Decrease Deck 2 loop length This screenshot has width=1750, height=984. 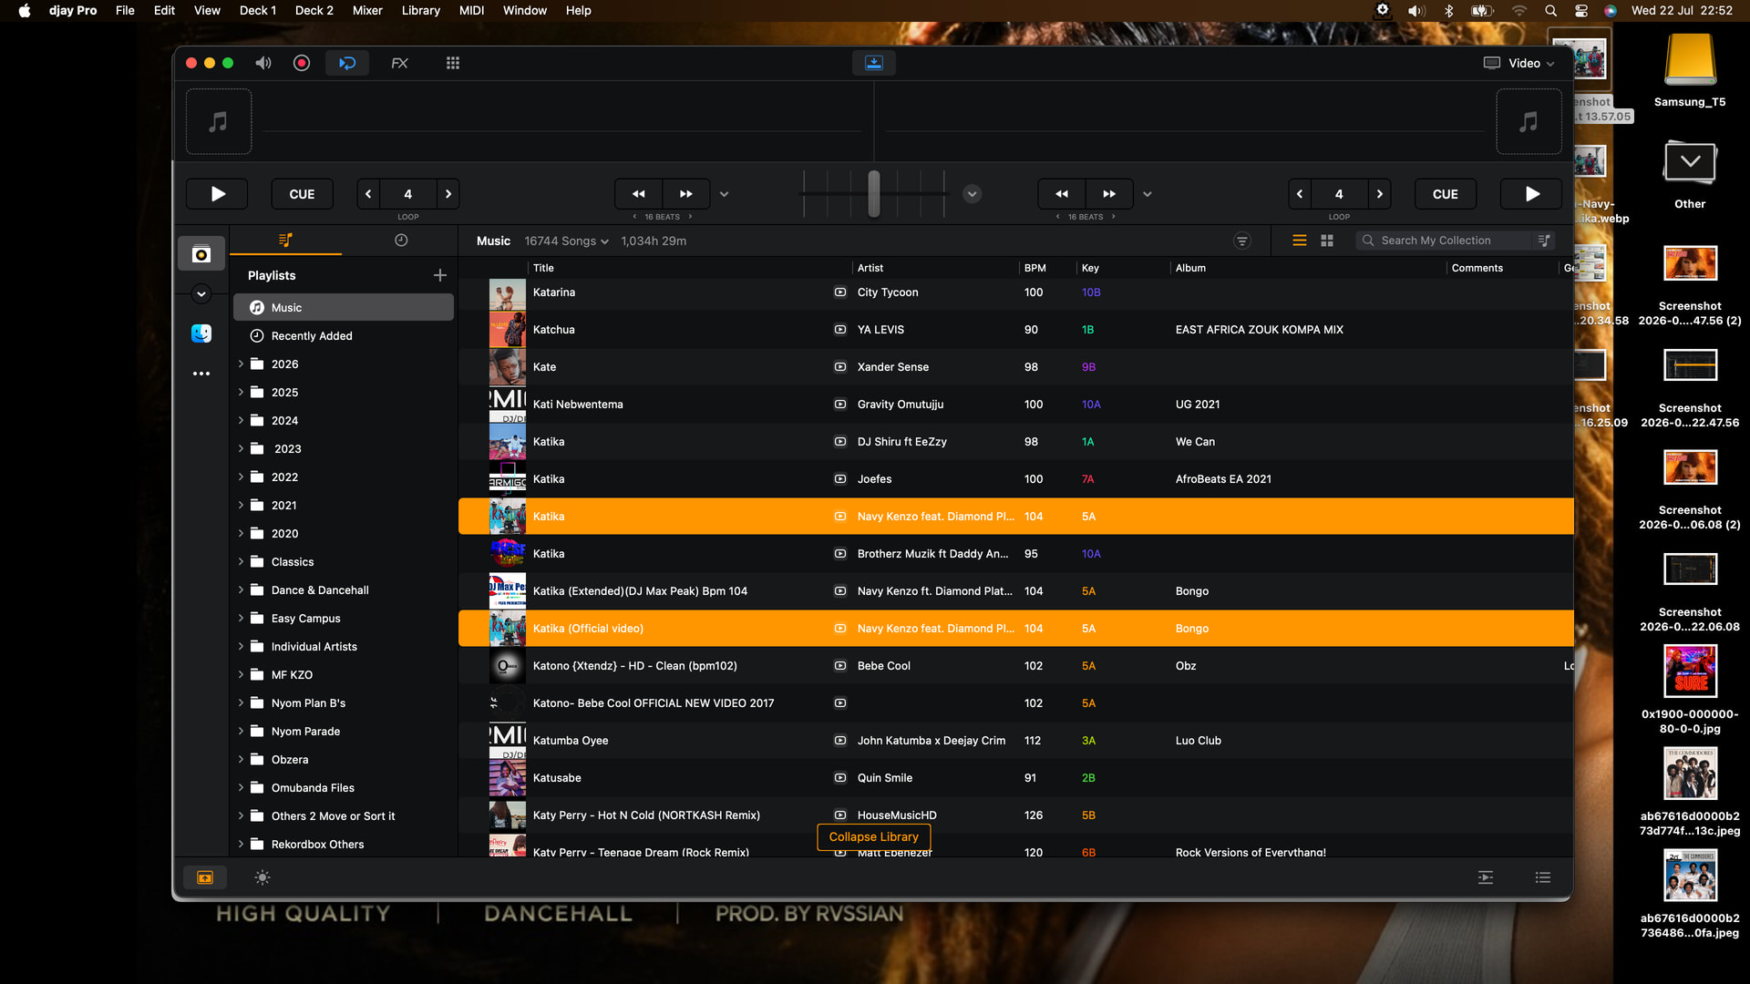coord(1300,194)
